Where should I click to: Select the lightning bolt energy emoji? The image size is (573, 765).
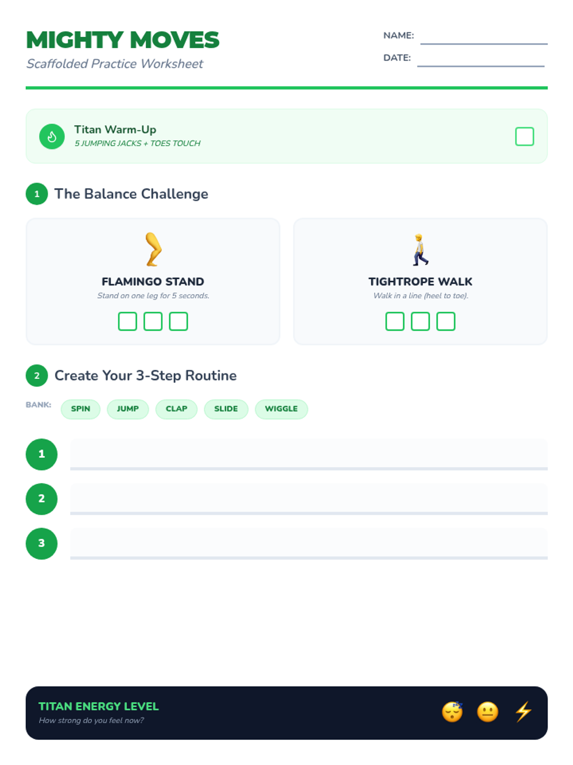[523, 712]
